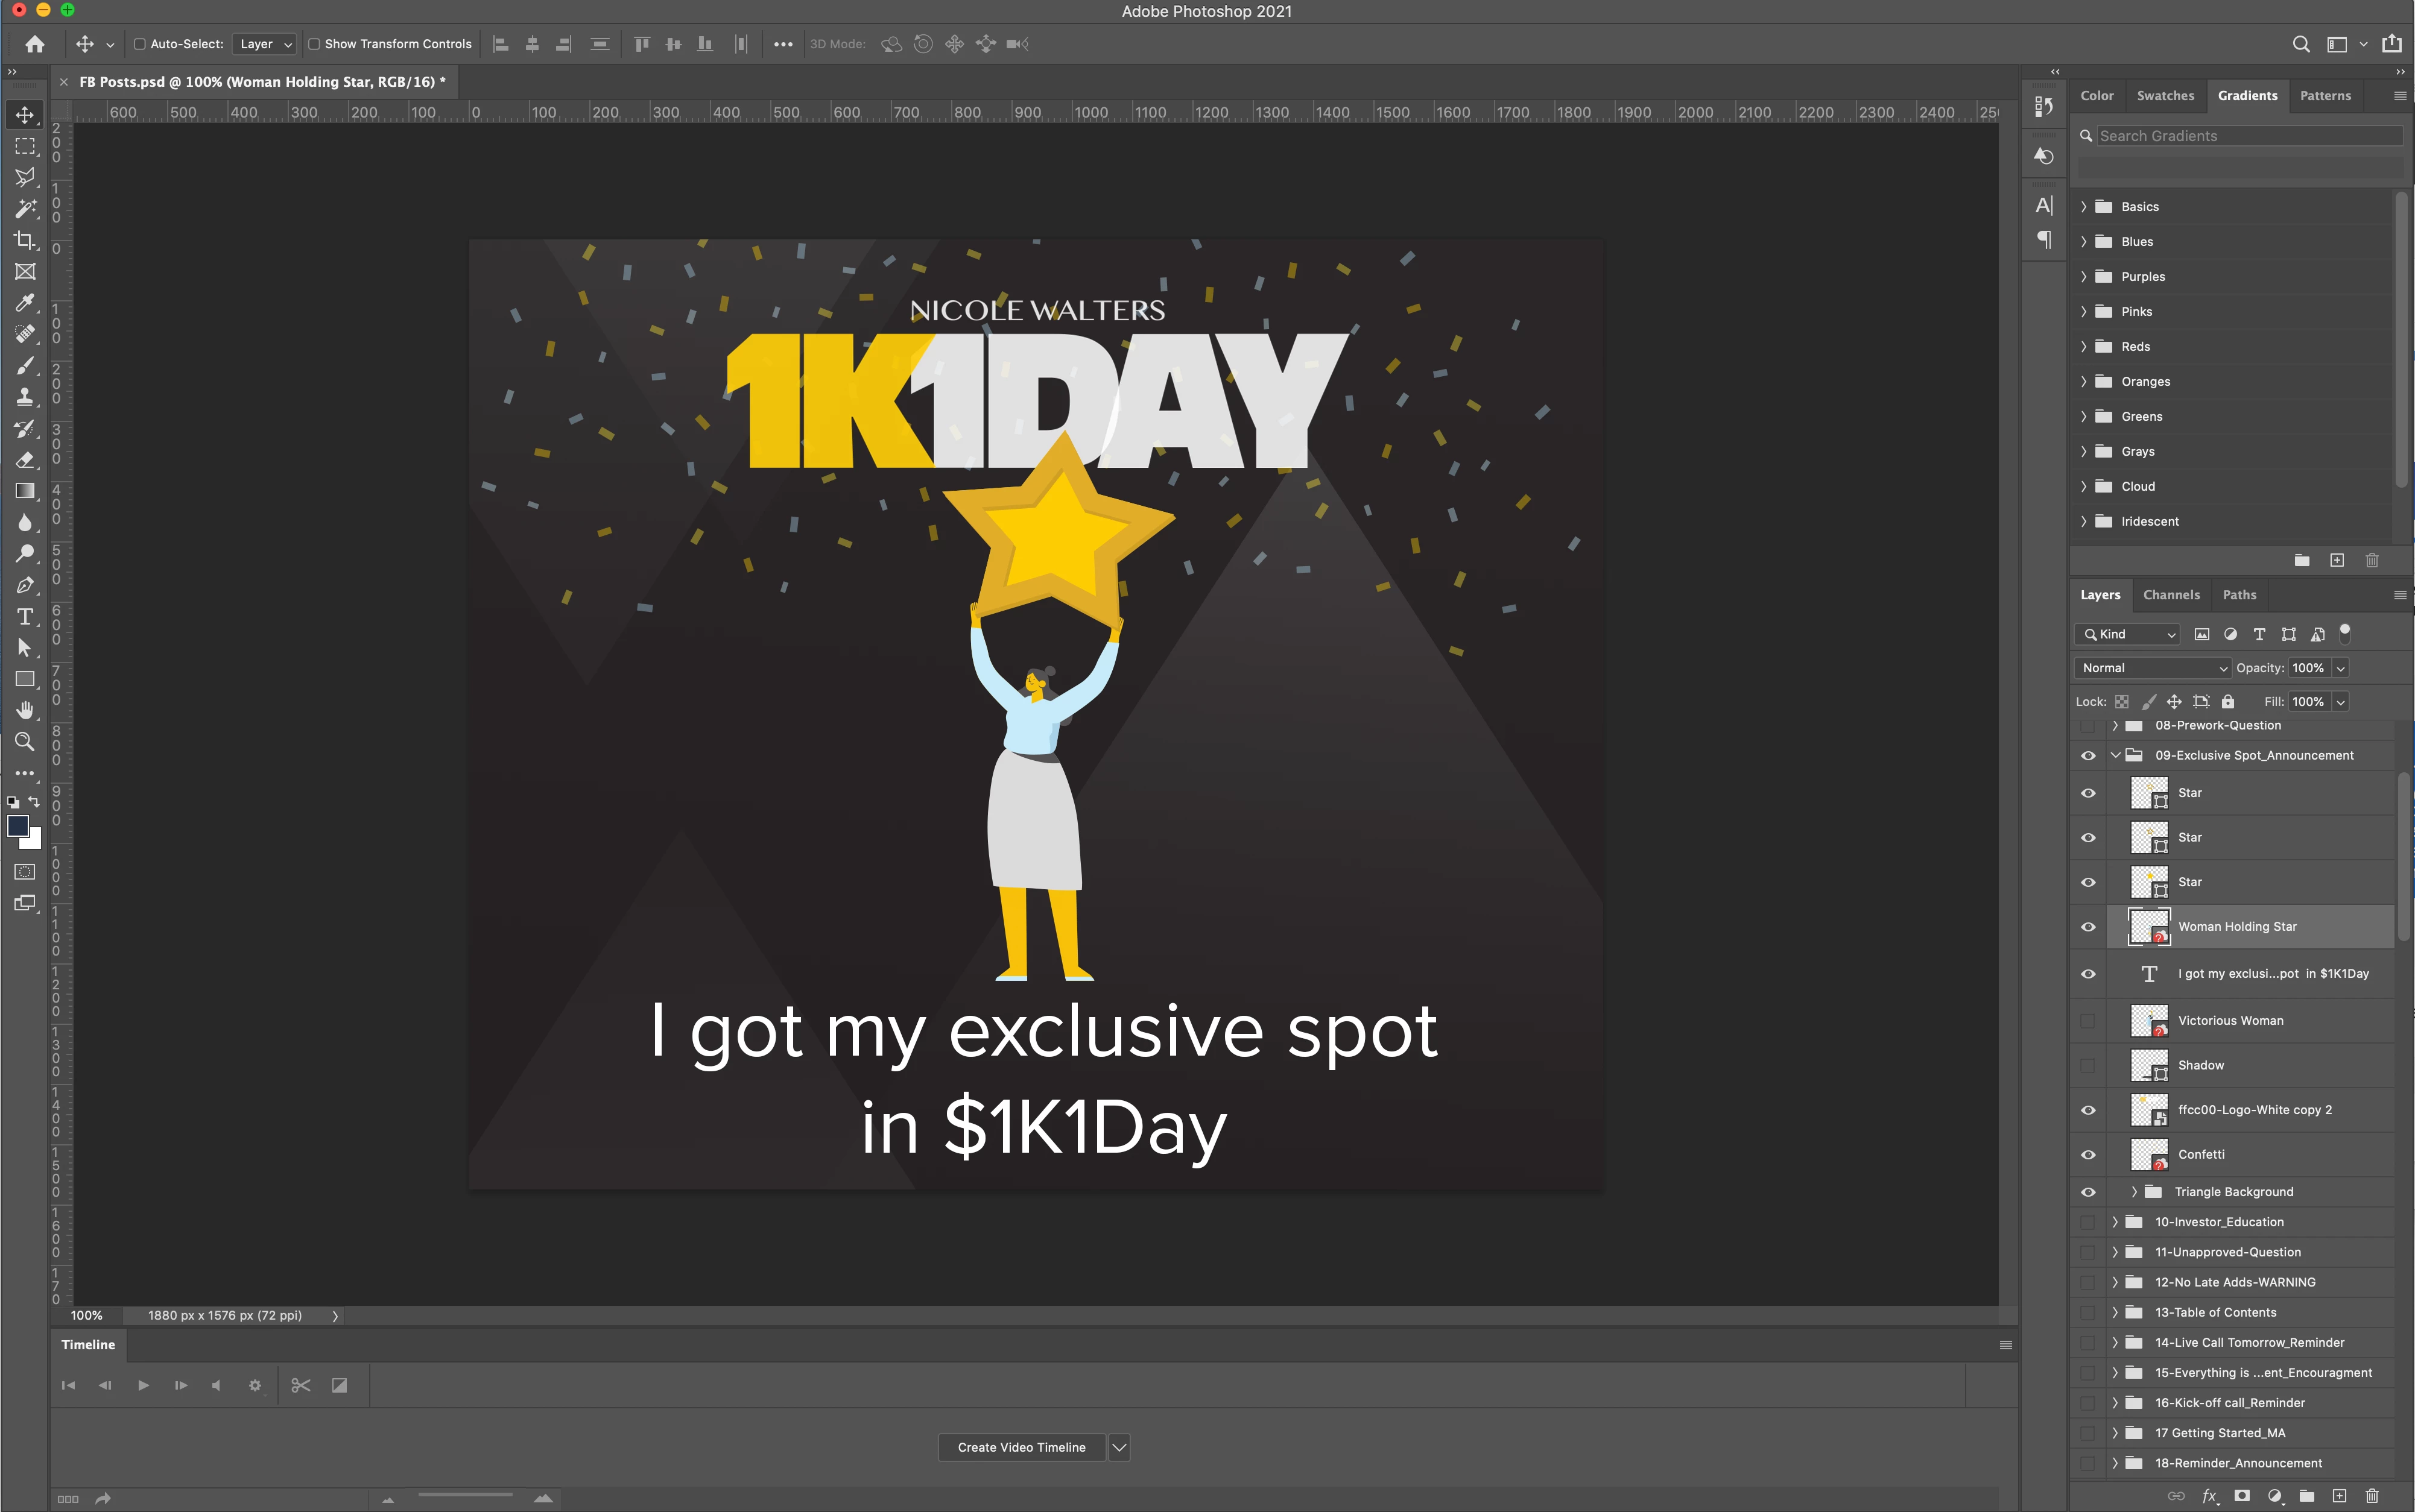The height and width of the screenshot is (1512, 2415).
Task: Click the foreground color swatch
Action: coord(18,826)
